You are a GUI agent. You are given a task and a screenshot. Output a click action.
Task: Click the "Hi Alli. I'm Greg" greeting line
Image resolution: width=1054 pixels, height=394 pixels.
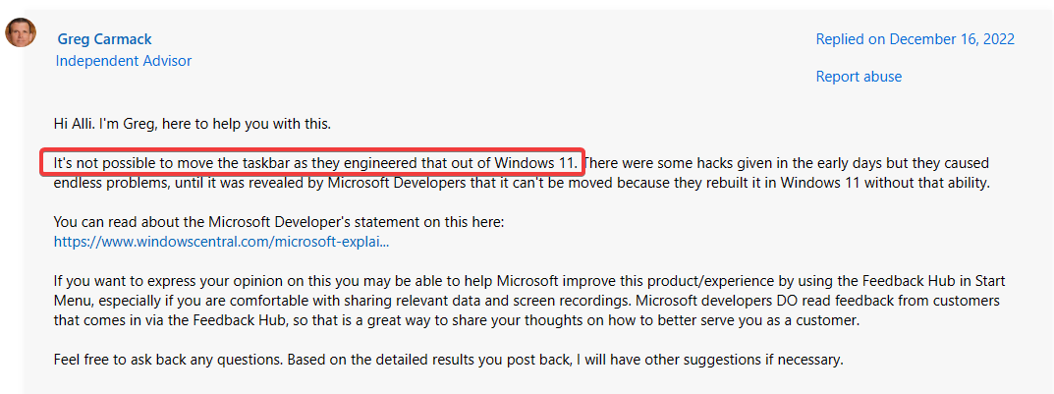click(x=193, y=124)
